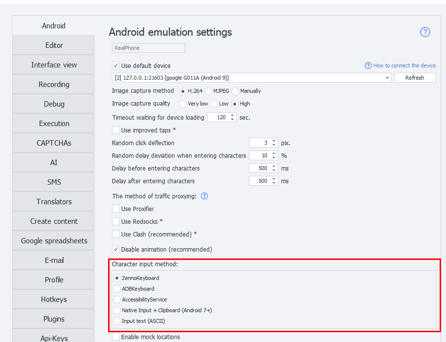
Task: Decrease Delay after entering characters
Action: pos(274,183)
